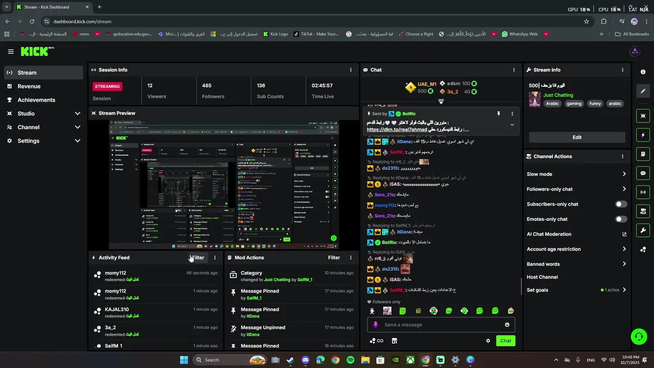This screenshot has width=654, height=368.
Task: Expand the Channel sidebar section
Action: point(78,127)
